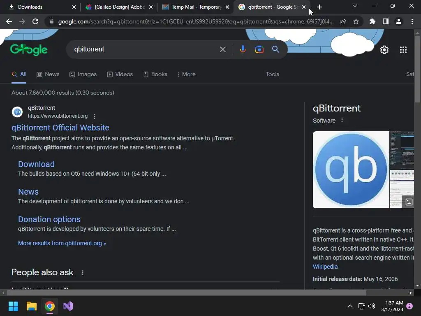Open File Explorer from the taskbar
The height and width of the screenshot is (316, 421).
(31, 306)
